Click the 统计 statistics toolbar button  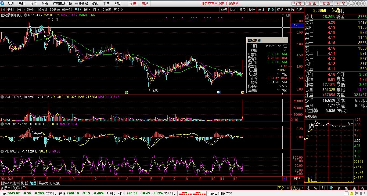click(252, 10)
